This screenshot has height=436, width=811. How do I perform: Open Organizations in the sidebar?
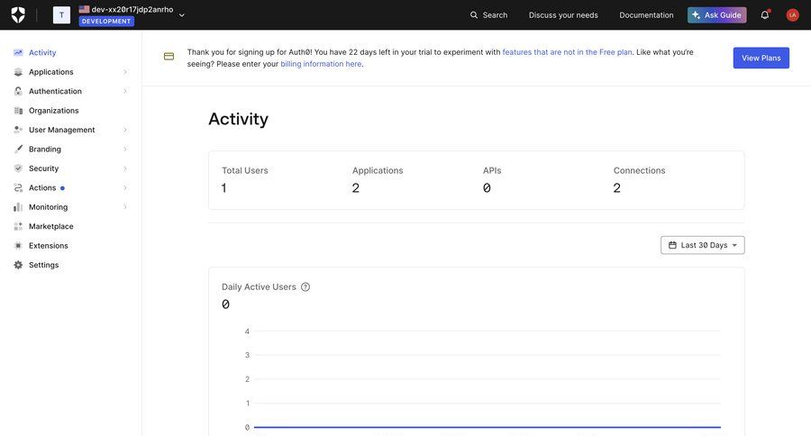pos(54,110)
